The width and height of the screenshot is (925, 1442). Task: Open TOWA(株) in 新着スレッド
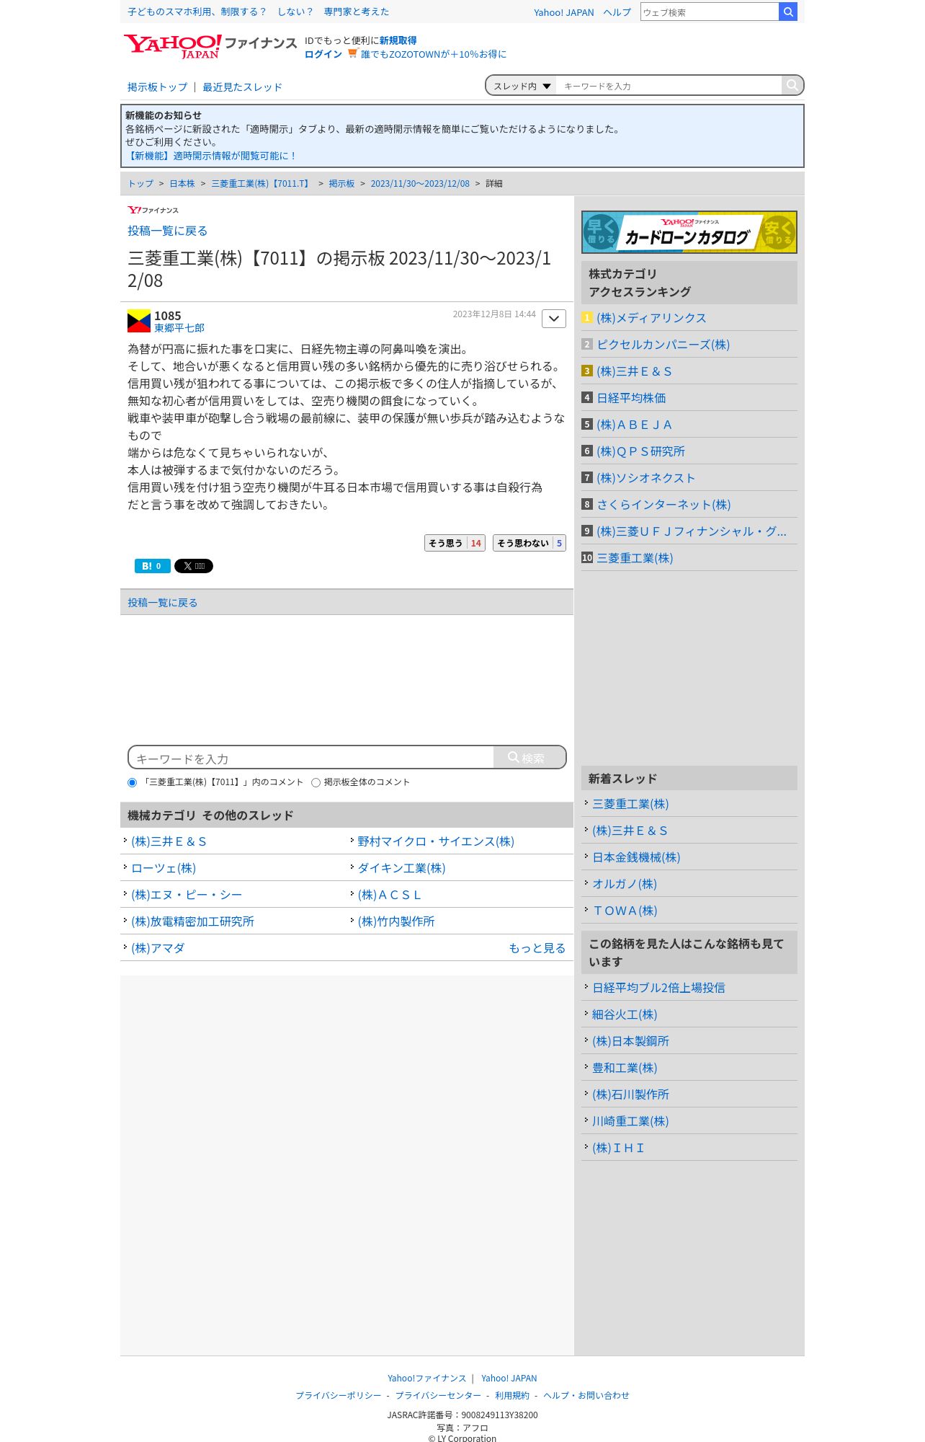(625, 911)
